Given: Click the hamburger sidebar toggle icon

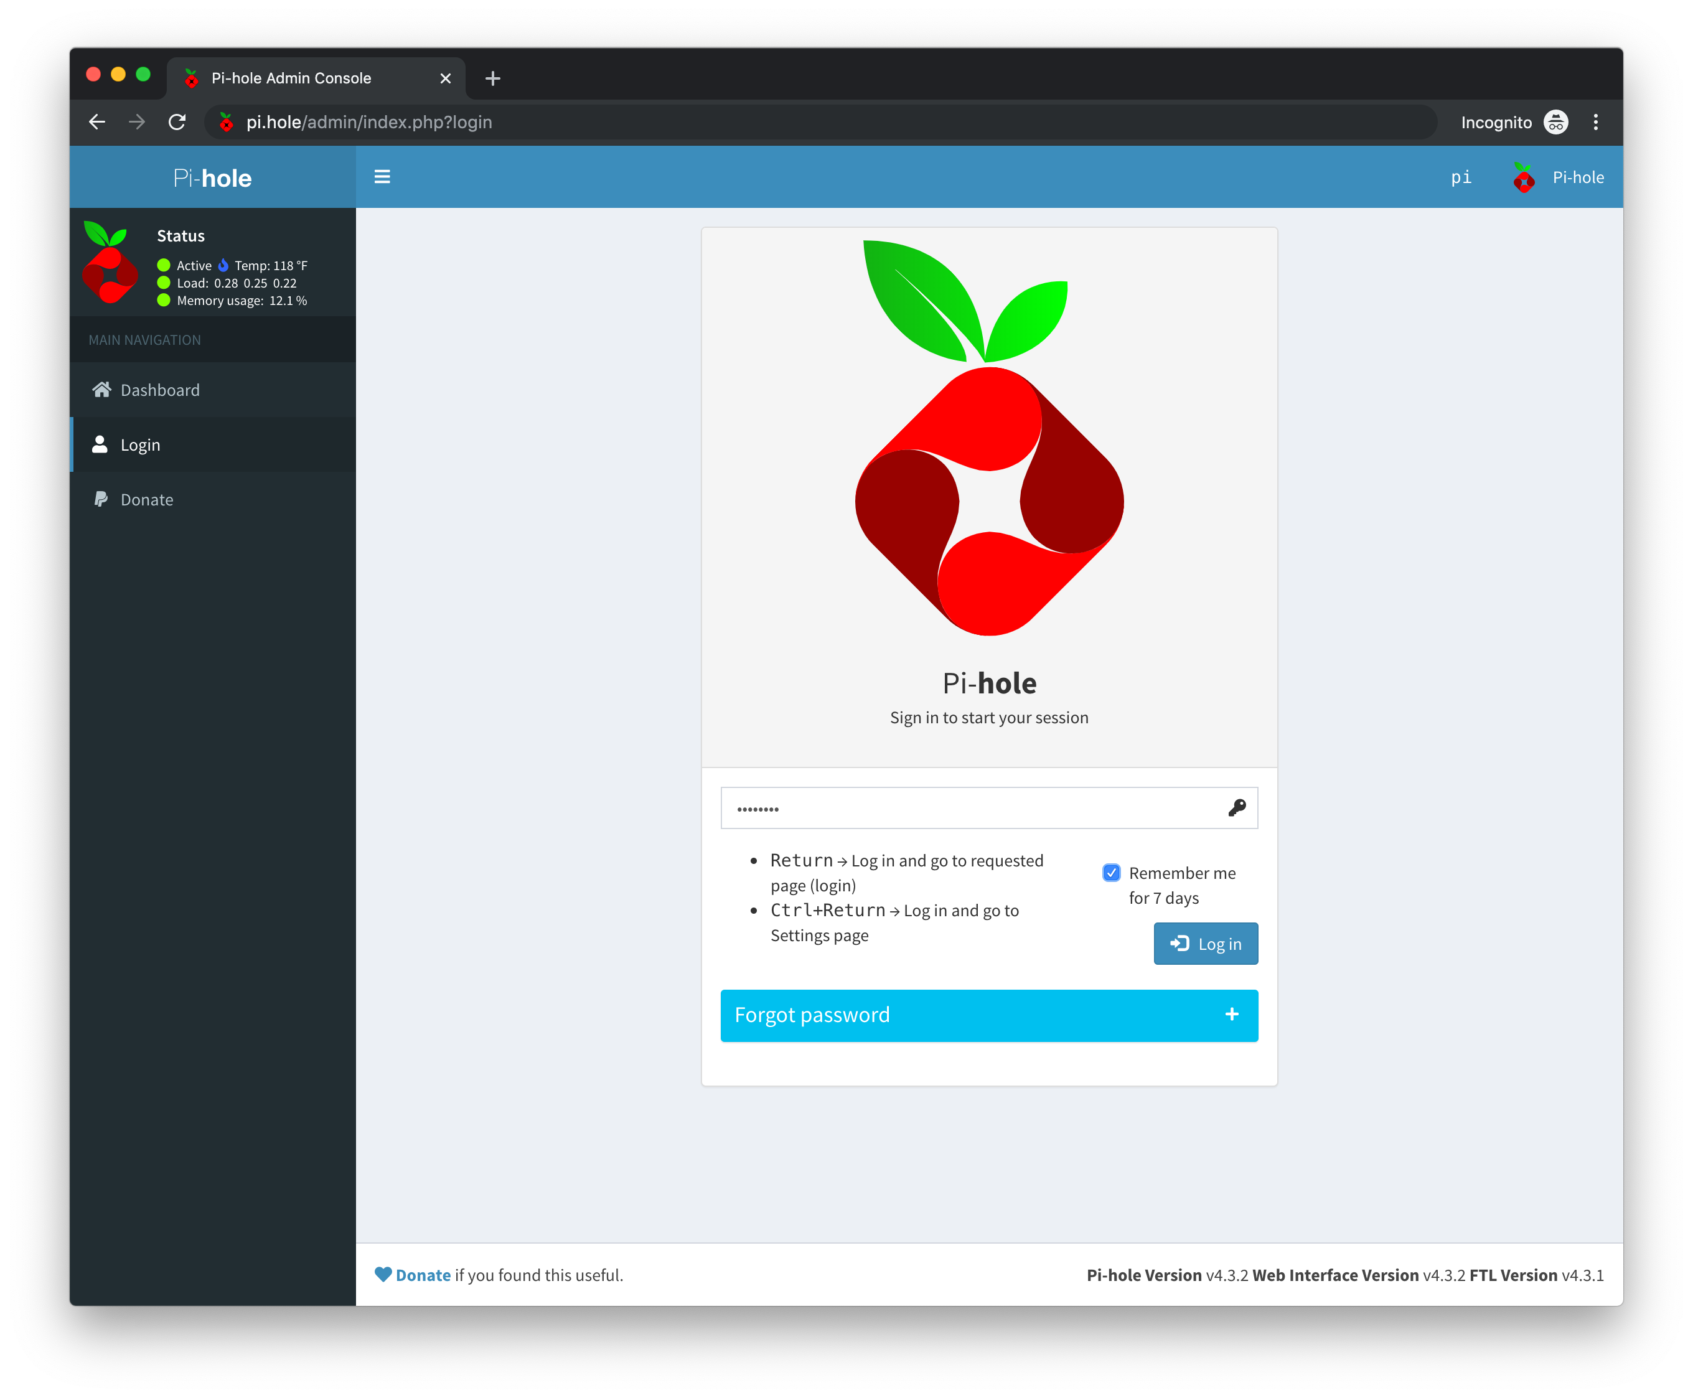Looking at the screenshot, I should 382,176.
